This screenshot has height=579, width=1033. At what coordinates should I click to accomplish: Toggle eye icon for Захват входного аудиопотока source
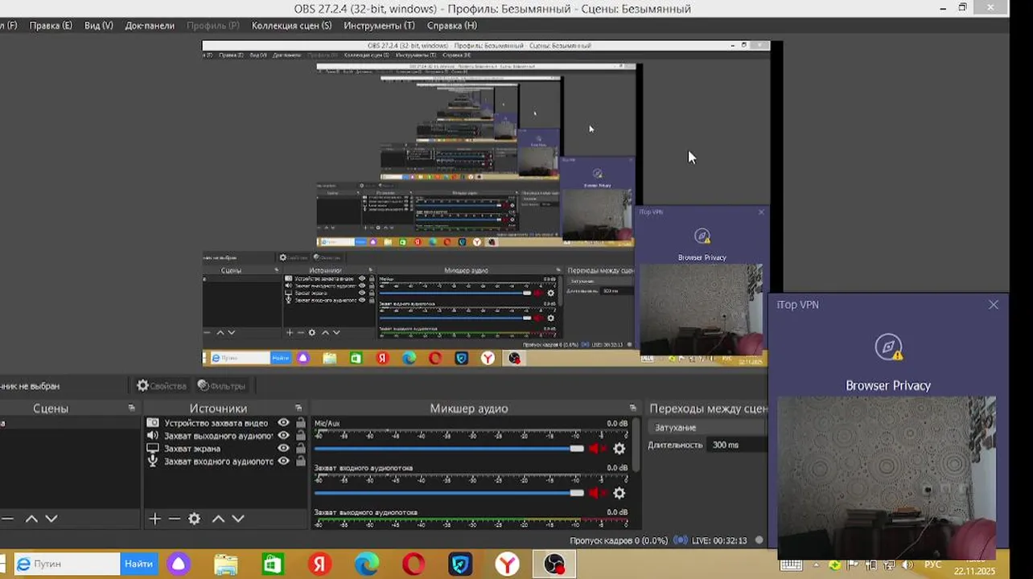[x=283, y=462]
